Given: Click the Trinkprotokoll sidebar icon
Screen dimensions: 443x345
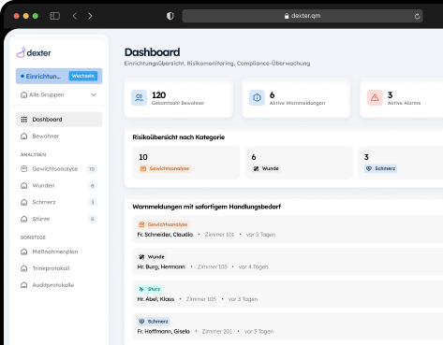Looking at the screenshot, I should (x=24, y=268).
